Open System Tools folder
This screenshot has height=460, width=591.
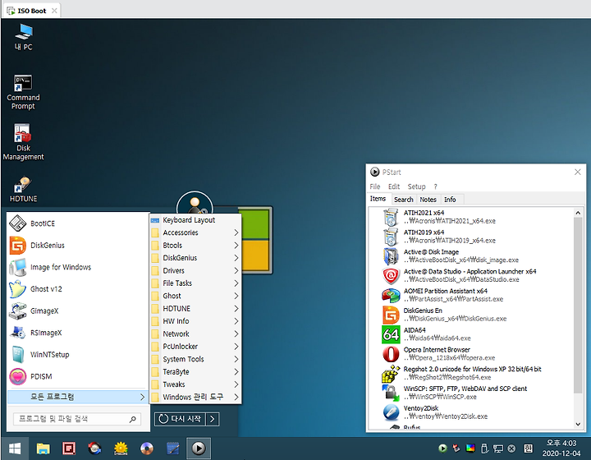click(195, 359)
